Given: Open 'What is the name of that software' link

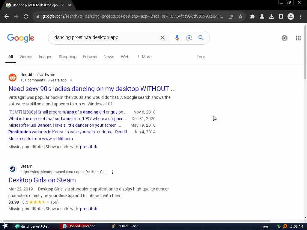Looking at the screenshot, I should coord(67,119).
